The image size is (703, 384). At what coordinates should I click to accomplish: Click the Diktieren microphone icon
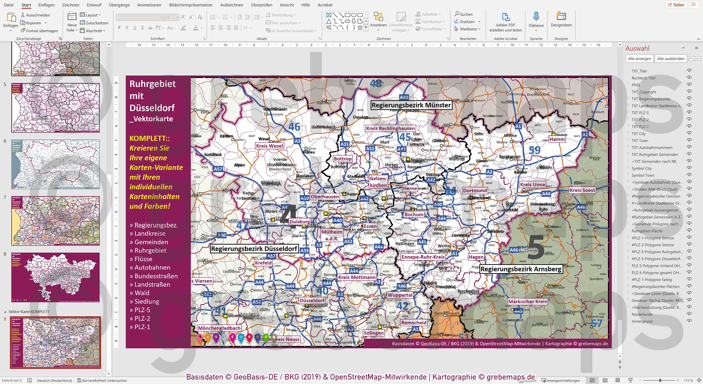coord(536,17)
